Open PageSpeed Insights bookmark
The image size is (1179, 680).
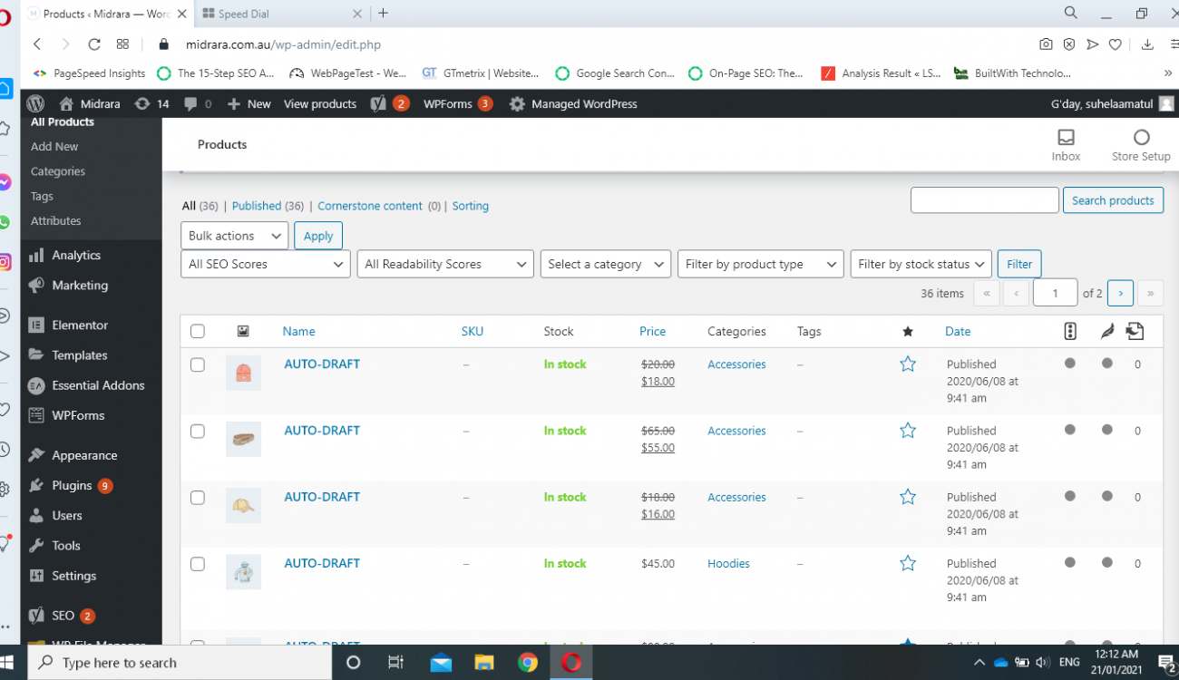pyautogui.click(x=89, y=73)
